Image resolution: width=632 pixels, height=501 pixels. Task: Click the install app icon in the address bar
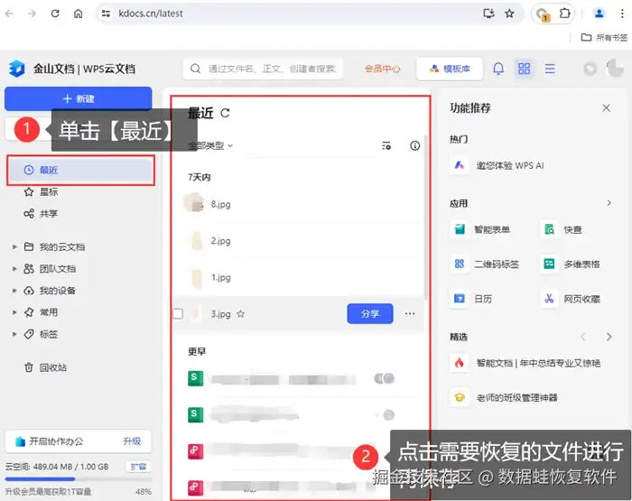(x=488, y=14)
